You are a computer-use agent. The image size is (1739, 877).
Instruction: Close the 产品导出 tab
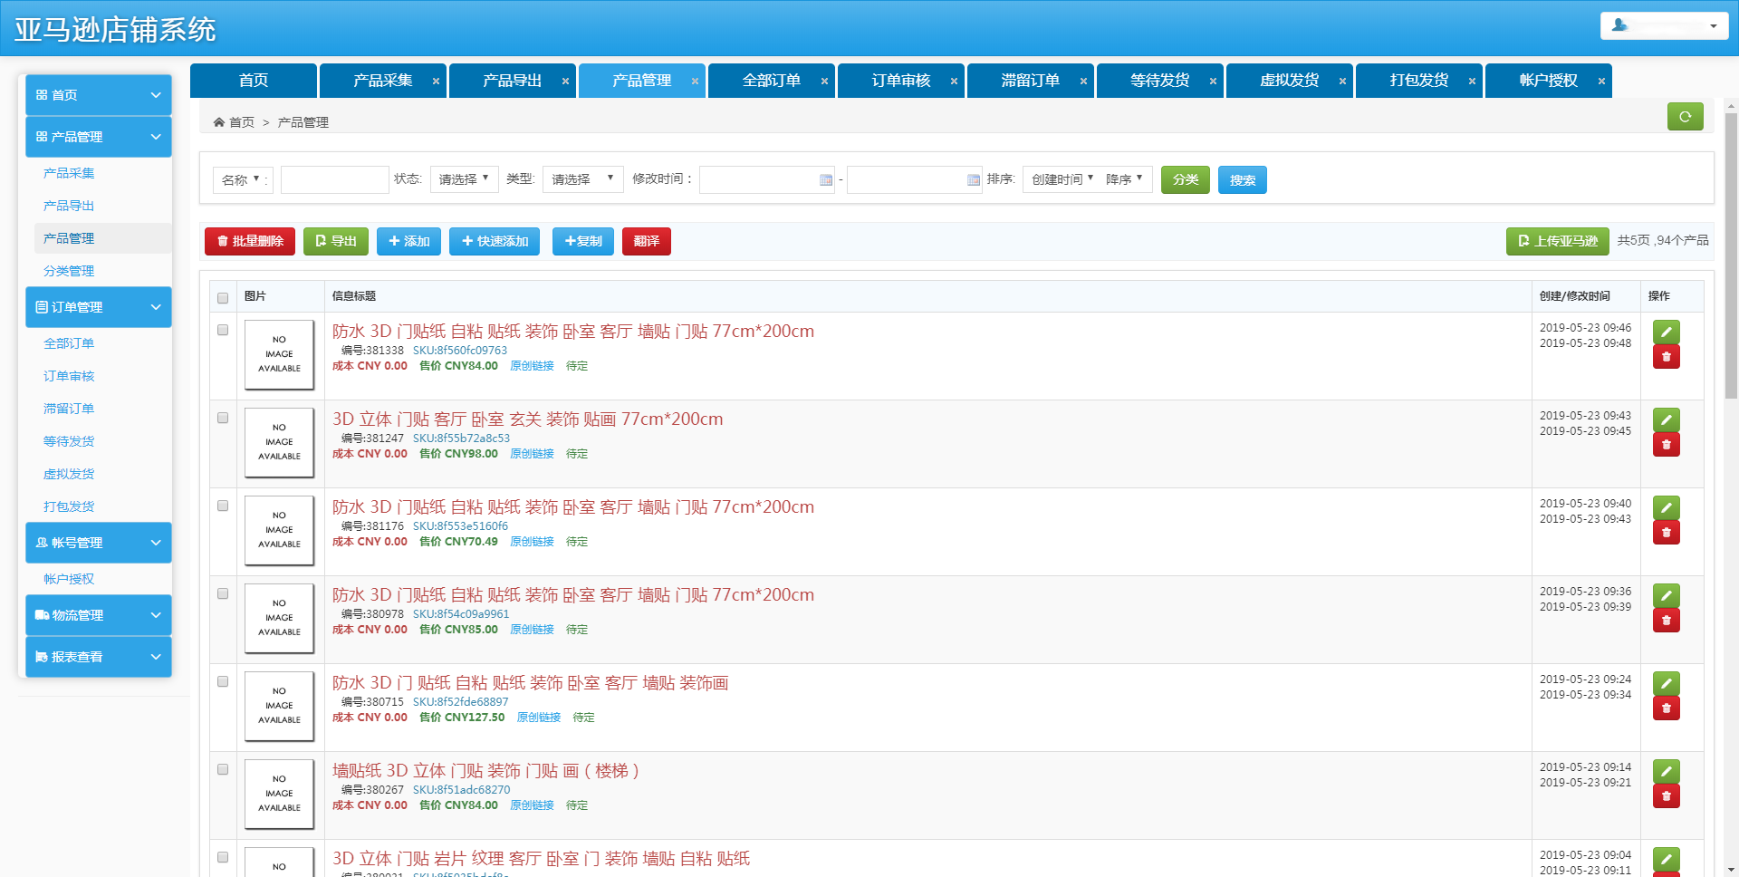click(x=565, y=82)
